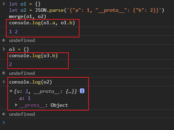Click the blue info icon beside object preview
Image resolution: width=174 pixels, height=130 pixels.
(x=82, y=91)
